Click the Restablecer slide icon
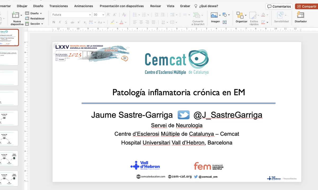This screenshot has height=190, width=318. (x=27, y=19)
